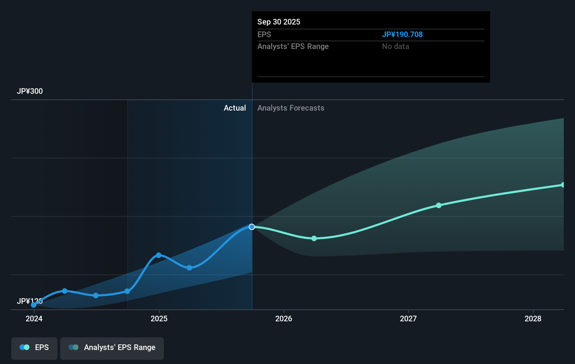Click the EPS legend color dots
The width and height of the screenshot is (575, 364).
[x=25, y=347]
